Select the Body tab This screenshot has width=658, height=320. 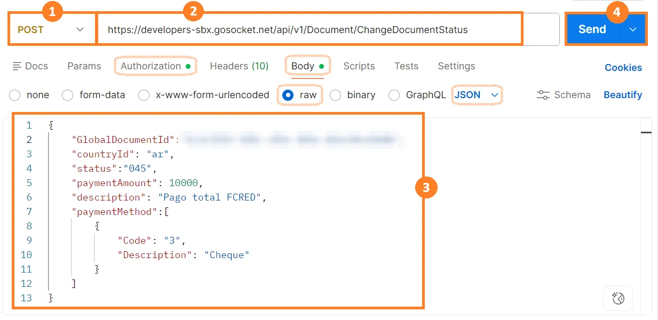point(307,66)
